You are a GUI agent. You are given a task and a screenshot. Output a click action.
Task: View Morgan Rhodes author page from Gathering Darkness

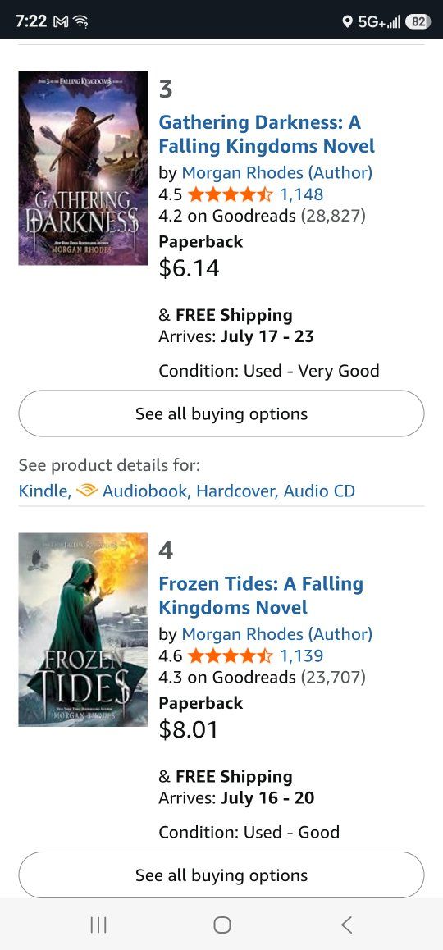(x=277, y=172)
